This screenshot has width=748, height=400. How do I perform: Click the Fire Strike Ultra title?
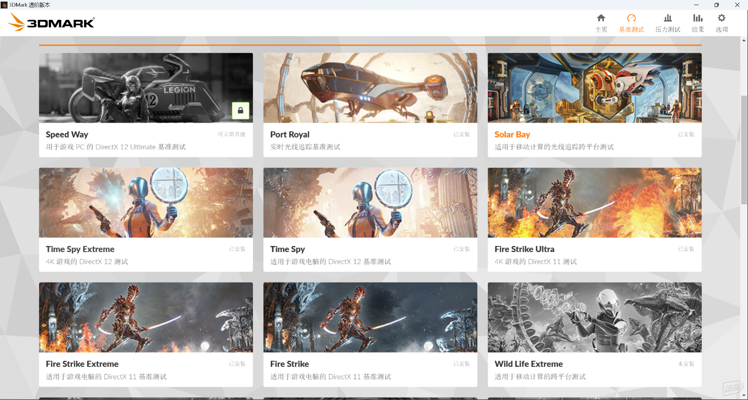click(x=524, y=249)
